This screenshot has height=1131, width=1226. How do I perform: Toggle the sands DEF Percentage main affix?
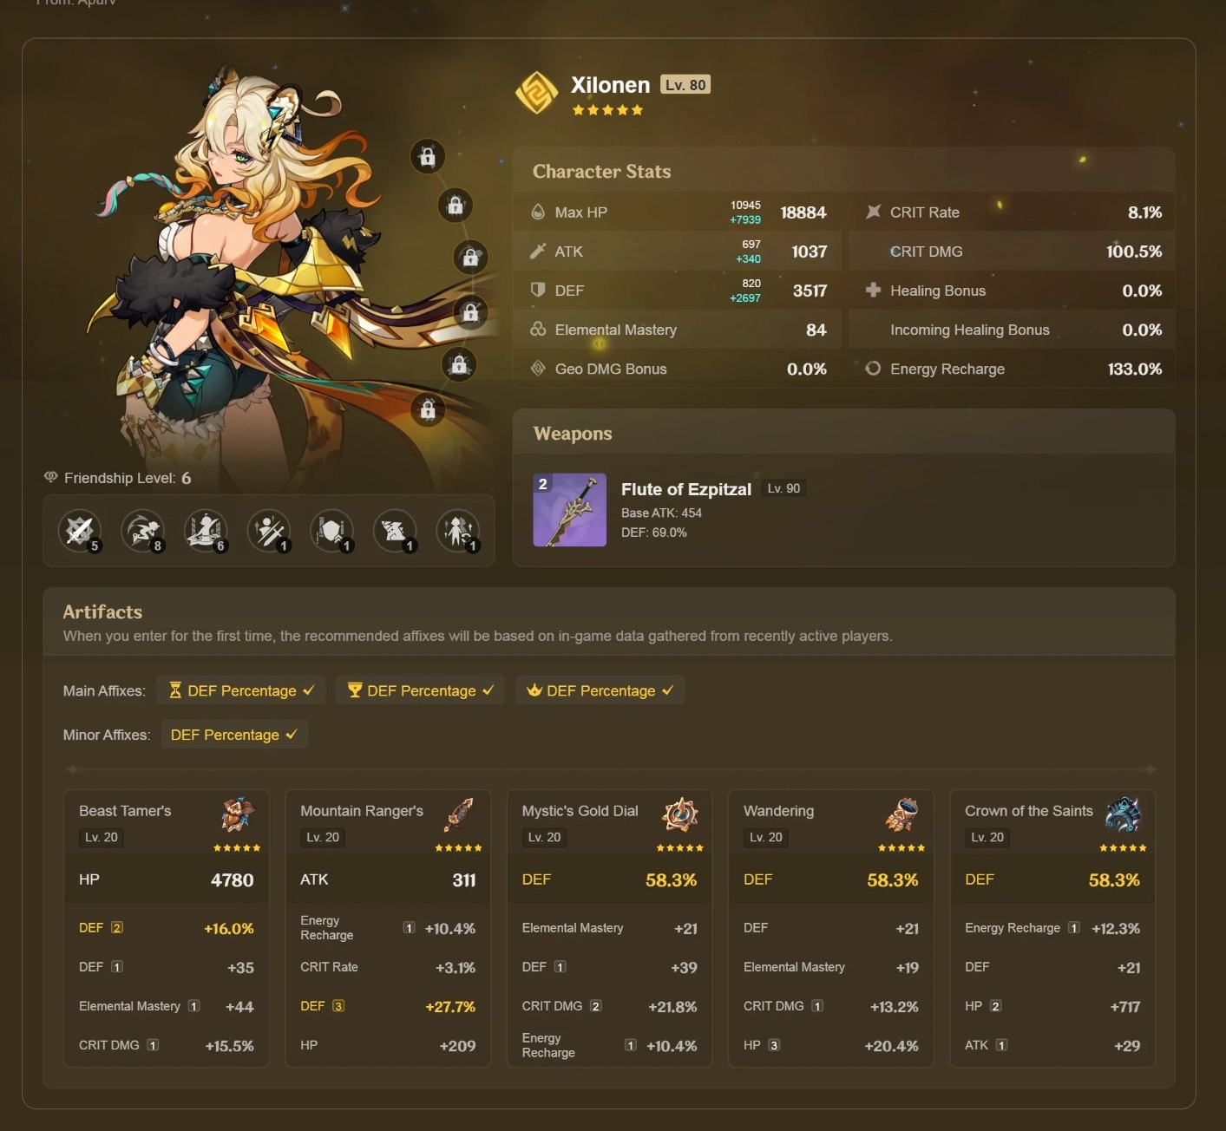(x=241, y=690)
